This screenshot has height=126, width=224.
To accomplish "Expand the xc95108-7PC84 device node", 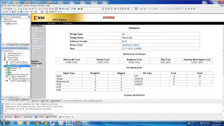I will click(3, 21).
